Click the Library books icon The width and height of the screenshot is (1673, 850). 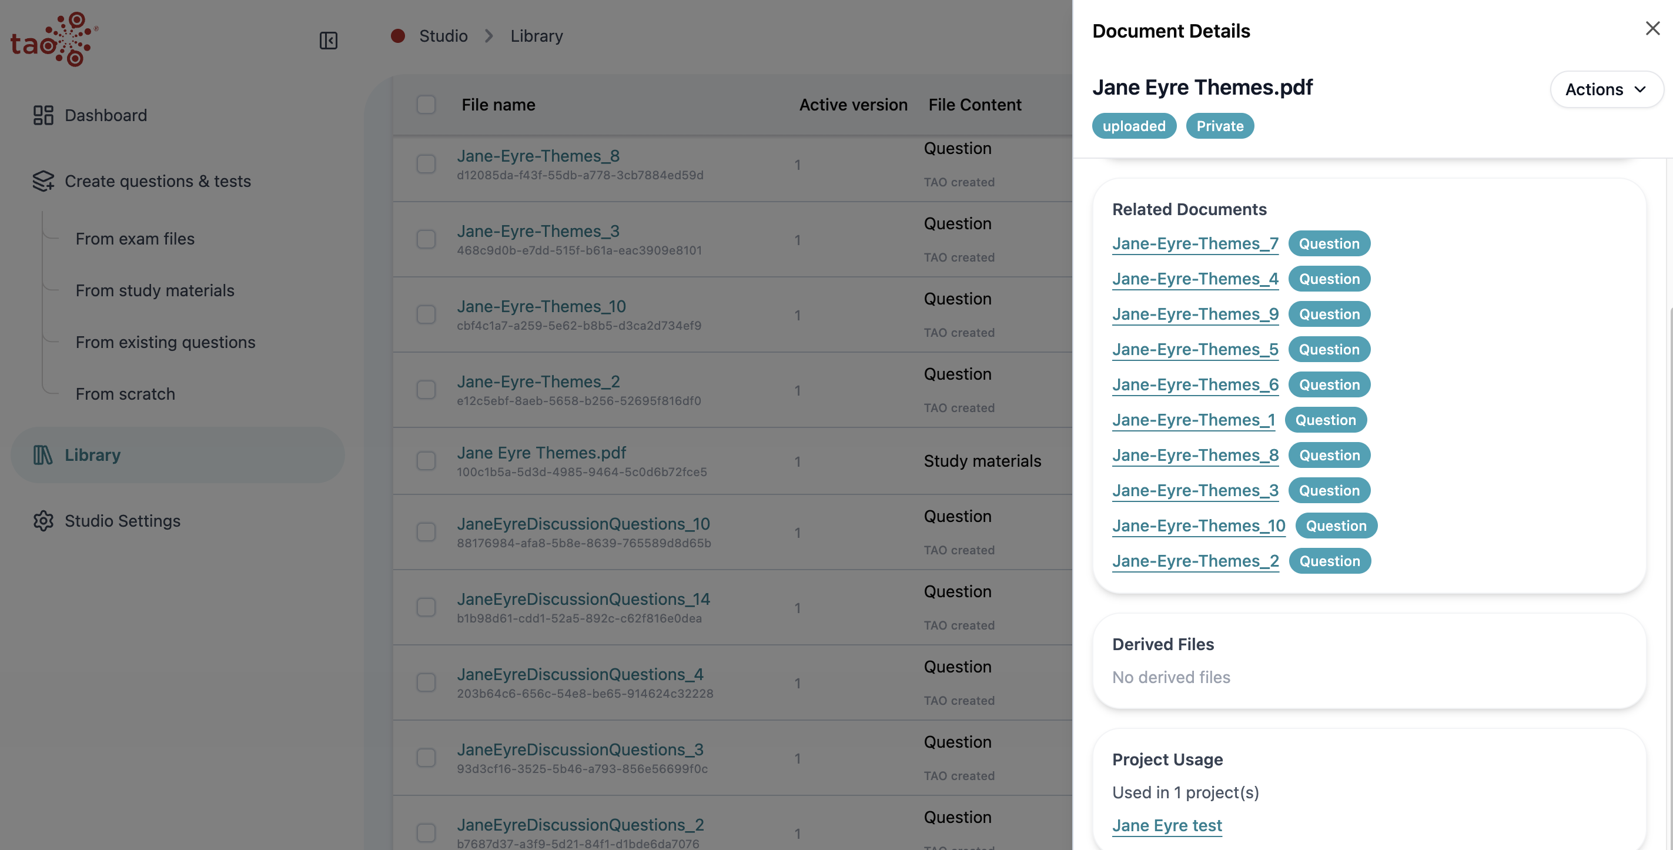(43, 455)
